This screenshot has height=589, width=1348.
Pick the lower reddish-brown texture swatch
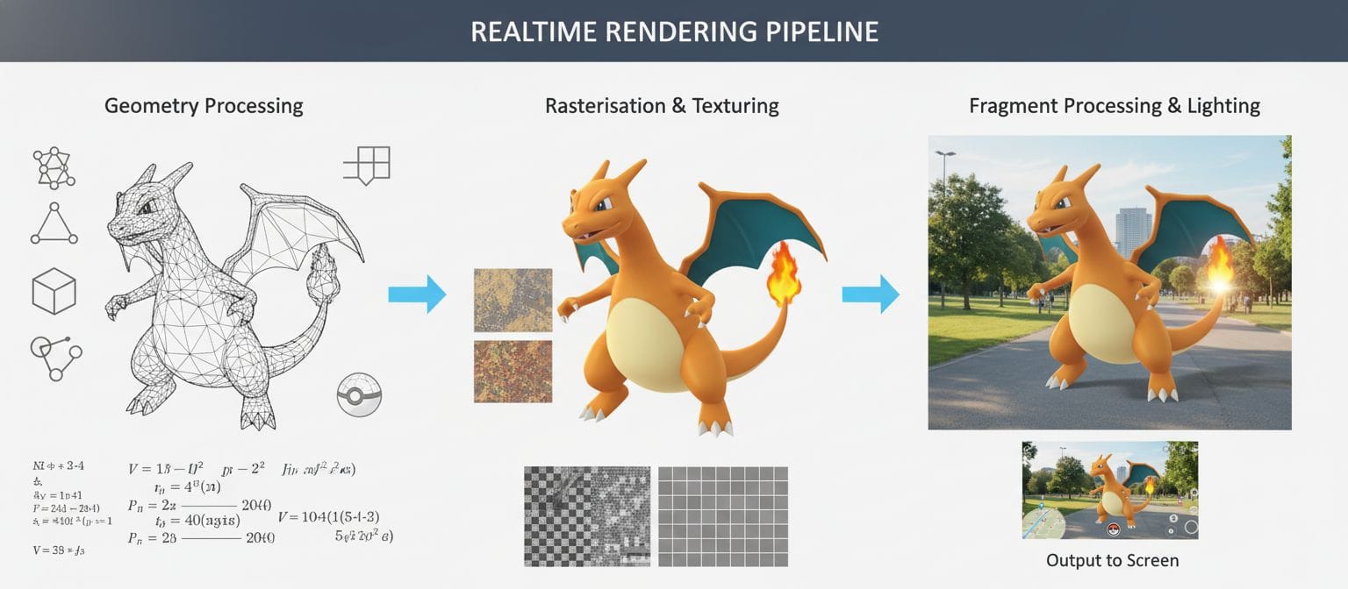point(513,372)
